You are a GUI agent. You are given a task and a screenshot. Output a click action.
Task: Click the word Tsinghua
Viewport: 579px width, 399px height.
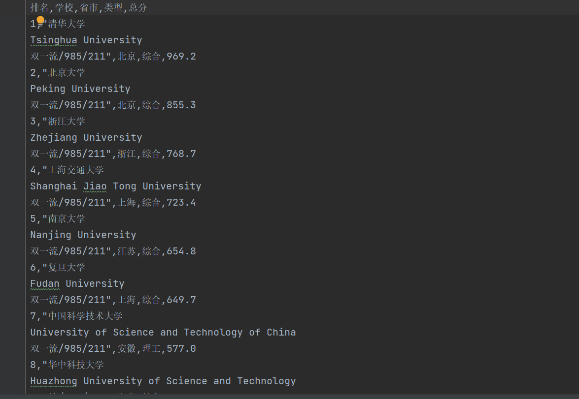53,40
